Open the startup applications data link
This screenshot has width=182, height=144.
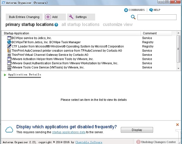(x=69, y=132)
